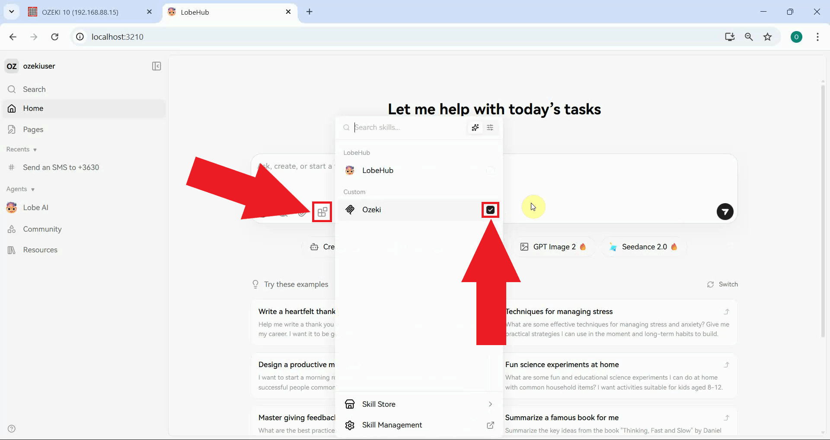The width and height of the screenshot is (830, 440).
Task: Click the Search magnifier in the sidebar
Action: point(12,89)
